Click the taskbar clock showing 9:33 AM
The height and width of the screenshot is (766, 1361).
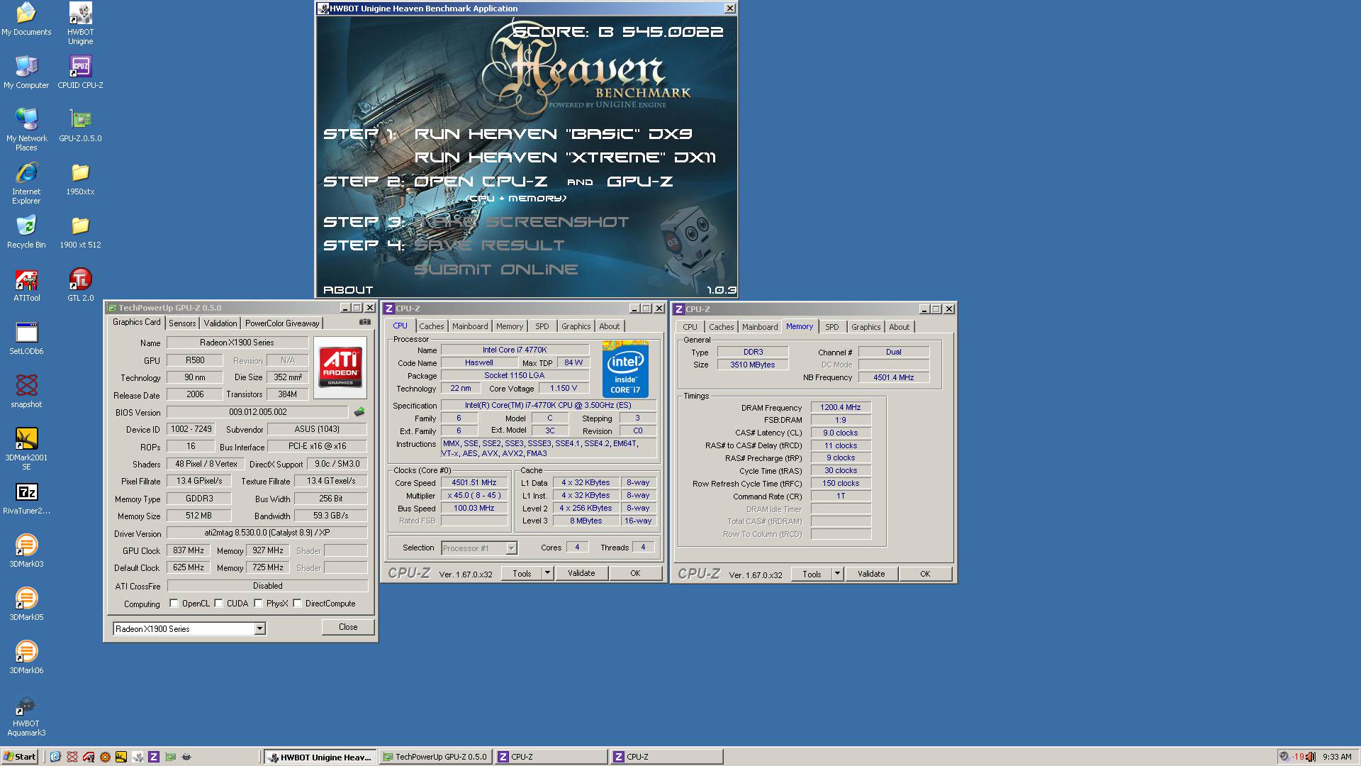point(1337,757)
